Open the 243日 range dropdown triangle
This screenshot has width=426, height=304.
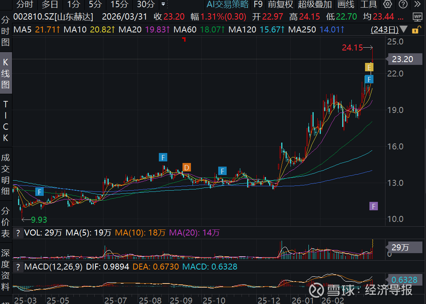click(x=404, y=29)
